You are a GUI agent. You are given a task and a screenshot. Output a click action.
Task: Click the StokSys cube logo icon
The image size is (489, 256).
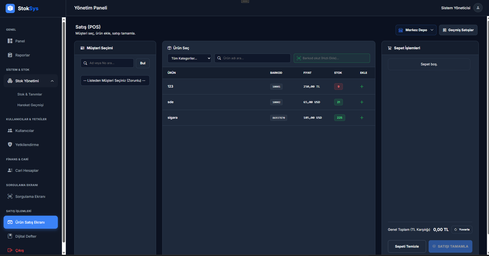[10, 8]
